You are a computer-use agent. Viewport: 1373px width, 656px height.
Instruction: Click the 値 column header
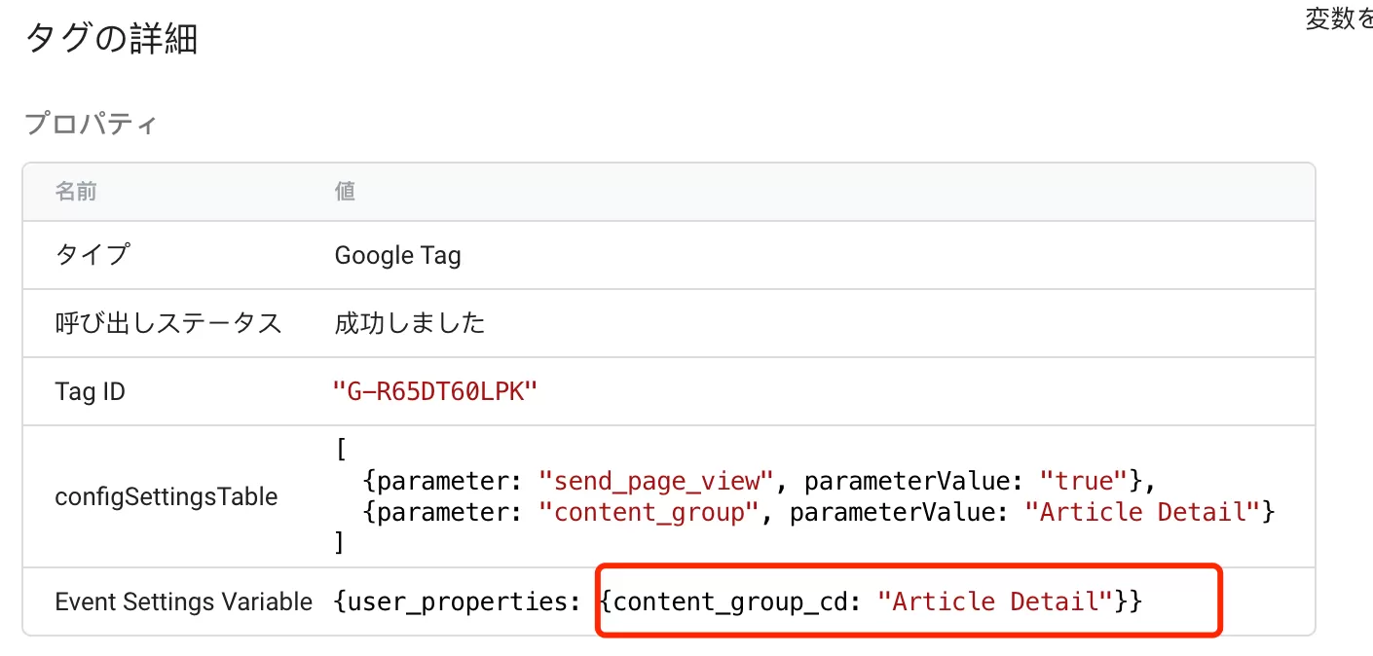tap(345, 191)
